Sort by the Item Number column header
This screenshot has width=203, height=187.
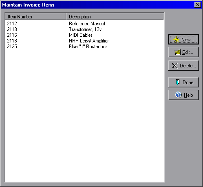point(35,17)
